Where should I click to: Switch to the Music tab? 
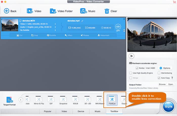pos(98,111)
